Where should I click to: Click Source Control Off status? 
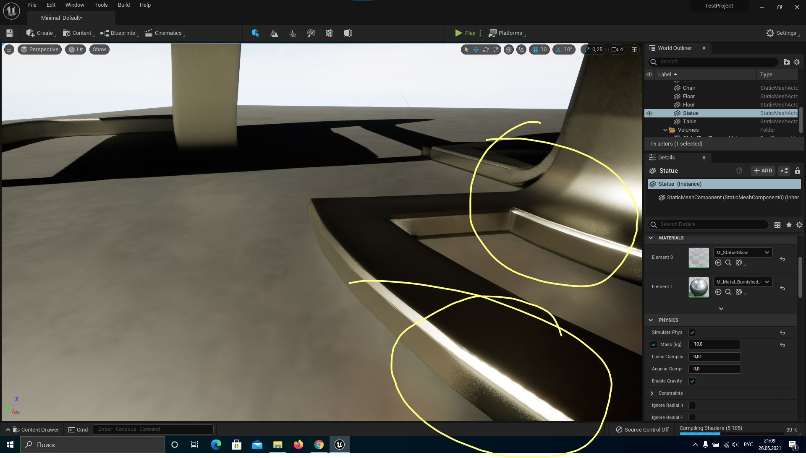point(642,430)
